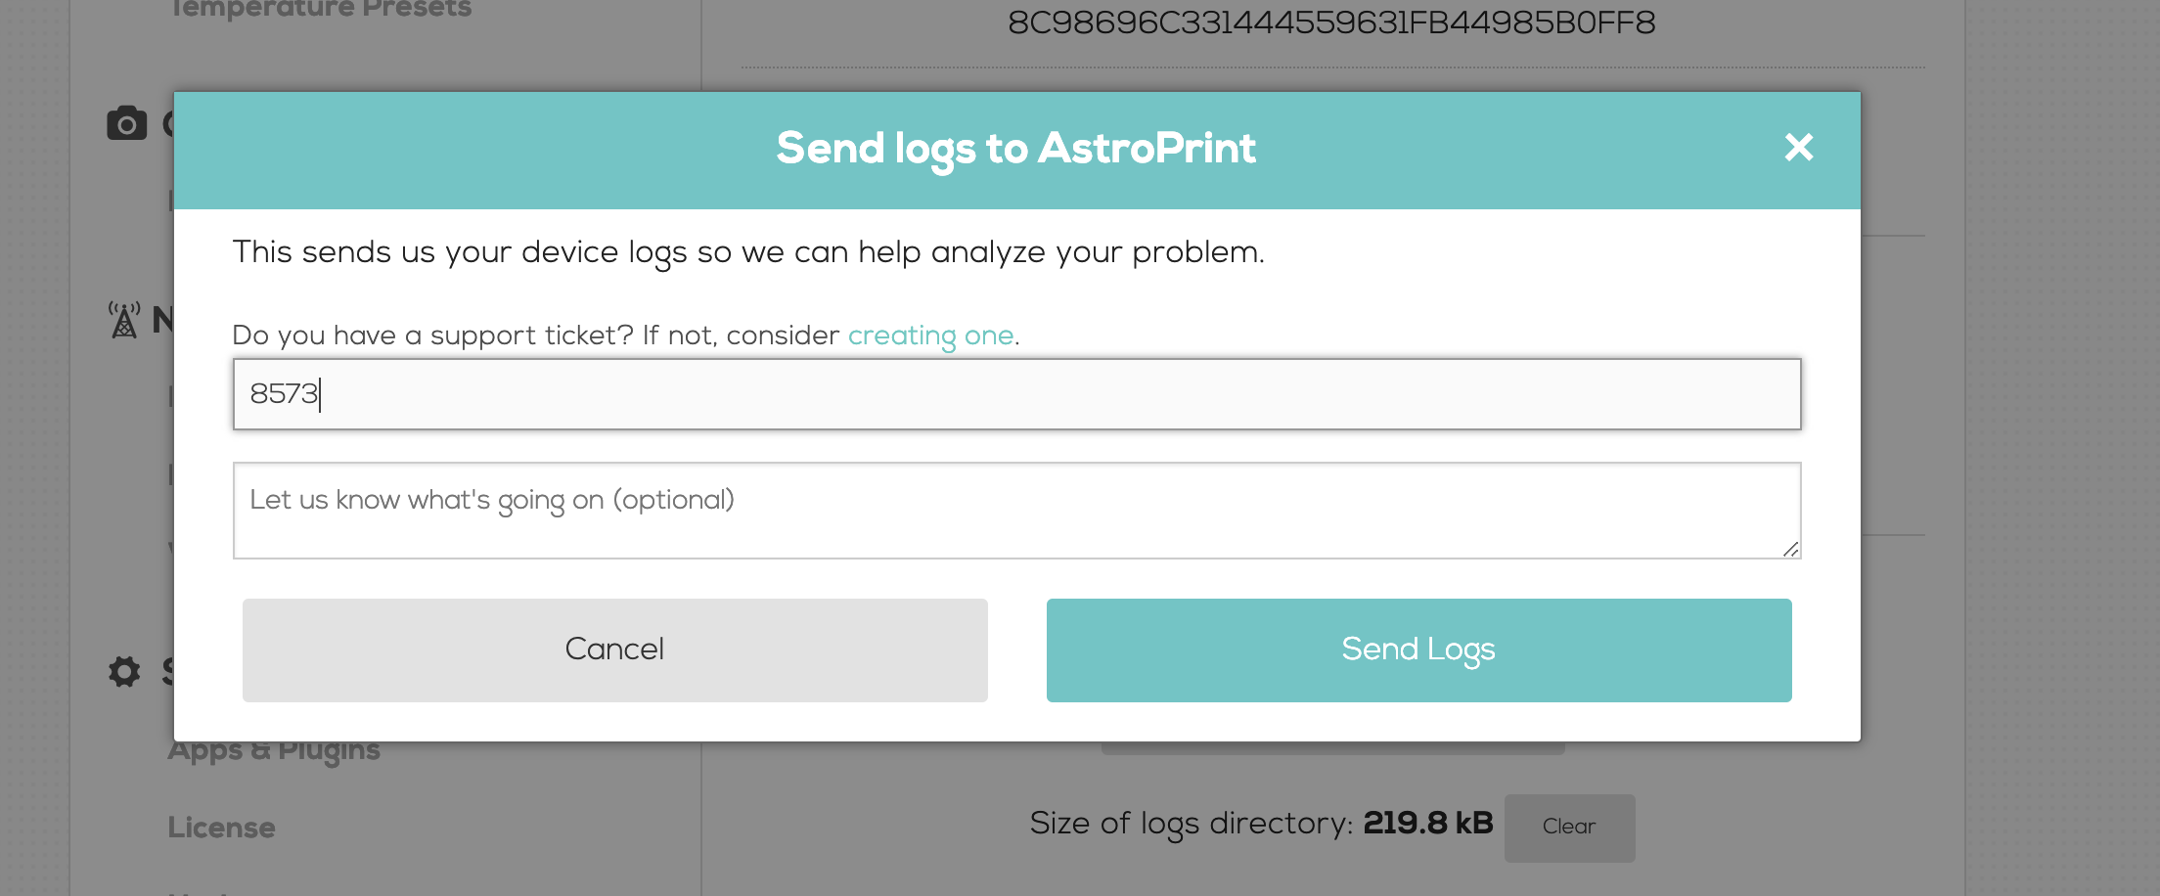Click the device serial number text
The image size is (2160, 896).
(1330, 22)
